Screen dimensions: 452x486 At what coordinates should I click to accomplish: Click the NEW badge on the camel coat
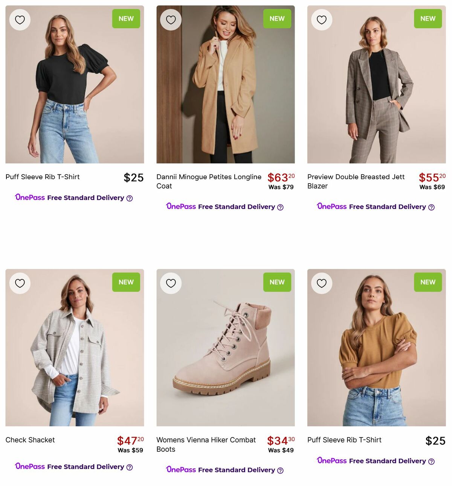(277, 18)
